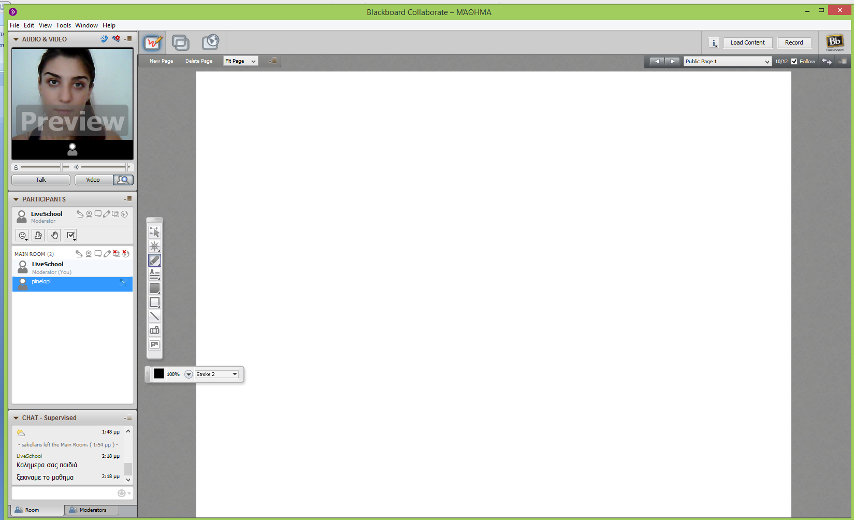Open the Help menu
The width and height of the screenshot is (854, 520).
point(109,25)
